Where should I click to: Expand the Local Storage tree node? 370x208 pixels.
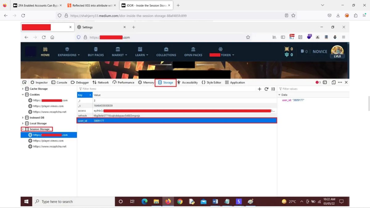(x=23, y=123)
